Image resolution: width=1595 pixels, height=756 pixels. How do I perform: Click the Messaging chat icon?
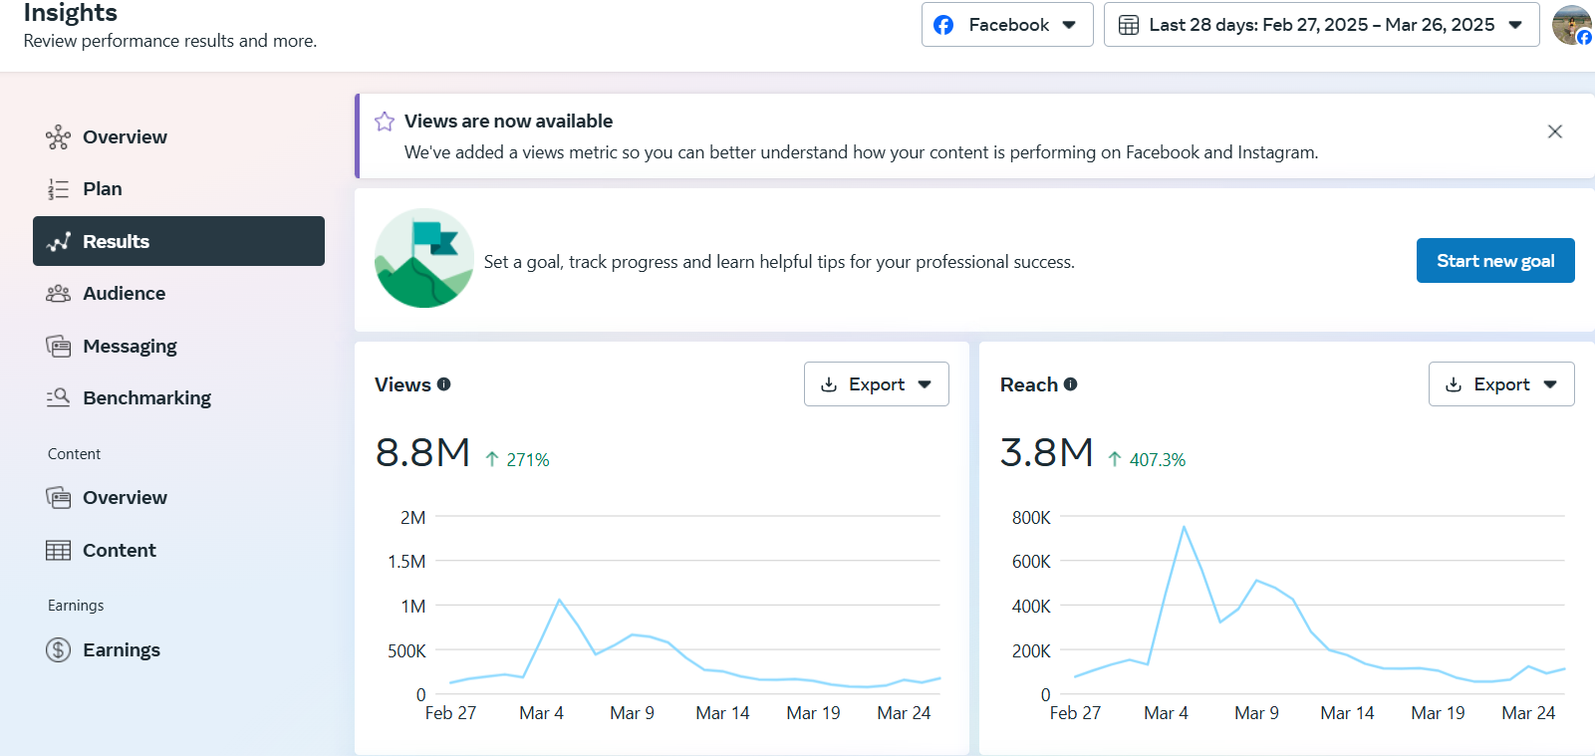[x=58, y=347]
